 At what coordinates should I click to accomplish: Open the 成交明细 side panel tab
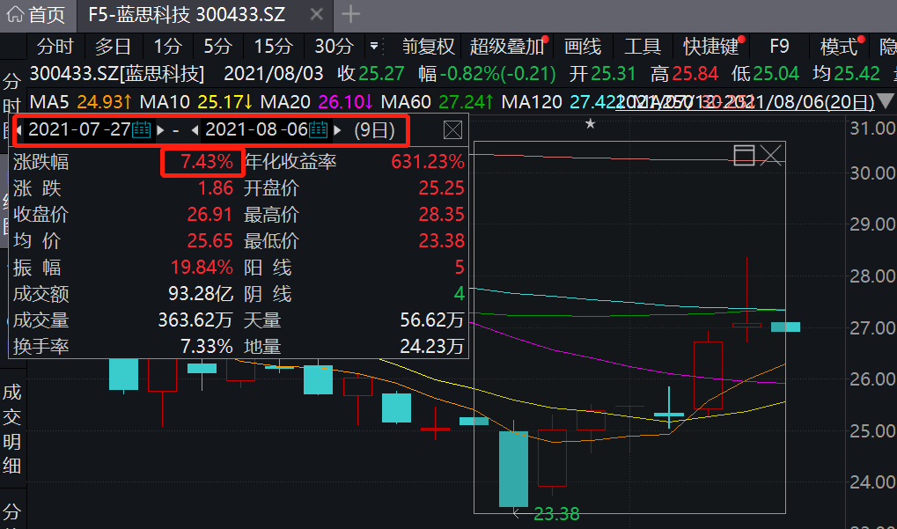[12, 429]
